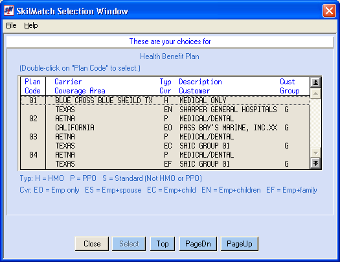Jump to list bottom with scrollbar icon
The image size is (340, 262).
pos(315,163)
